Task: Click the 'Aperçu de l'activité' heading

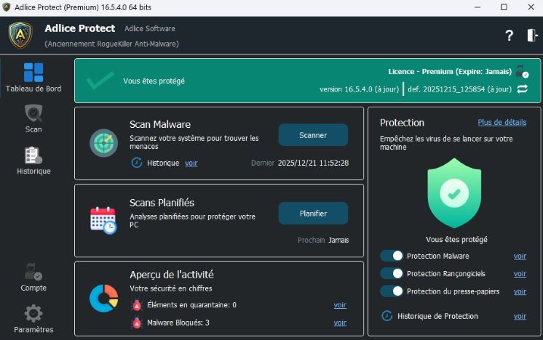Action: (172, 275)
